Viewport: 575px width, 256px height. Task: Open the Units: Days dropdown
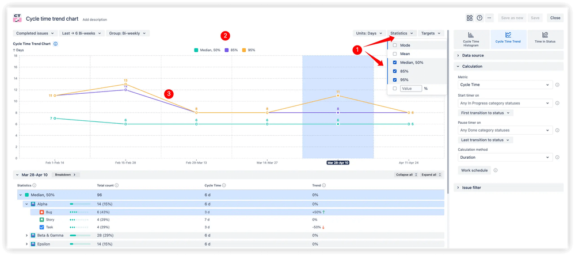(x=369, y=33)
